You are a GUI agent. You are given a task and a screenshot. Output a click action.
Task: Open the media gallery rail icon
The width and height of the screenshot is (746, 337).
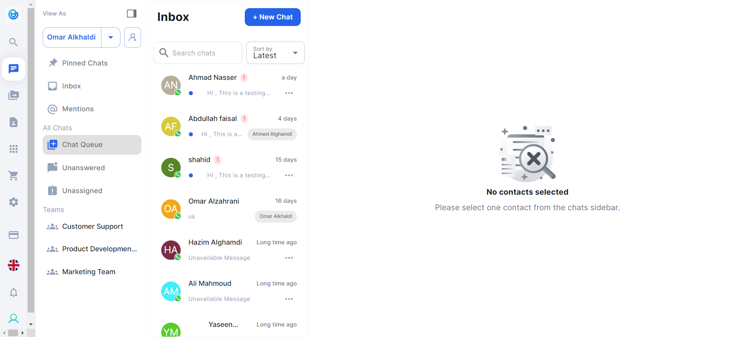click(x=14, y=95)
